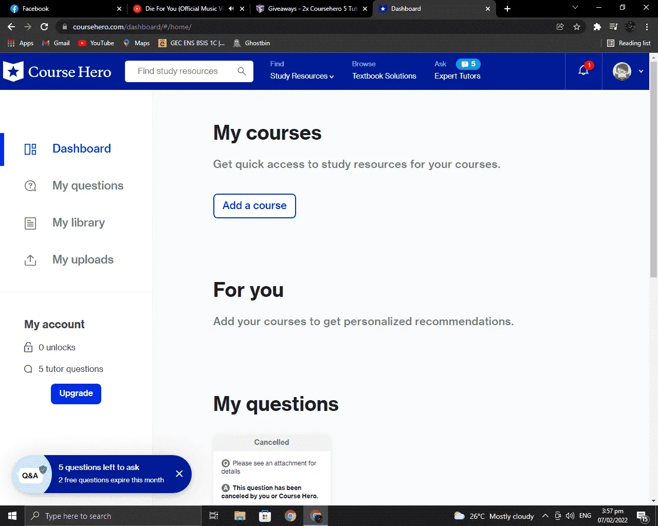The image size is (658, 526).
Task: Click the Upgrade button
Action: [x=76, y=394]
